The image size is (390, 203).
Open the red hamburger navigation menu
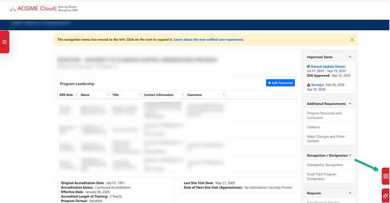[4, 42]
